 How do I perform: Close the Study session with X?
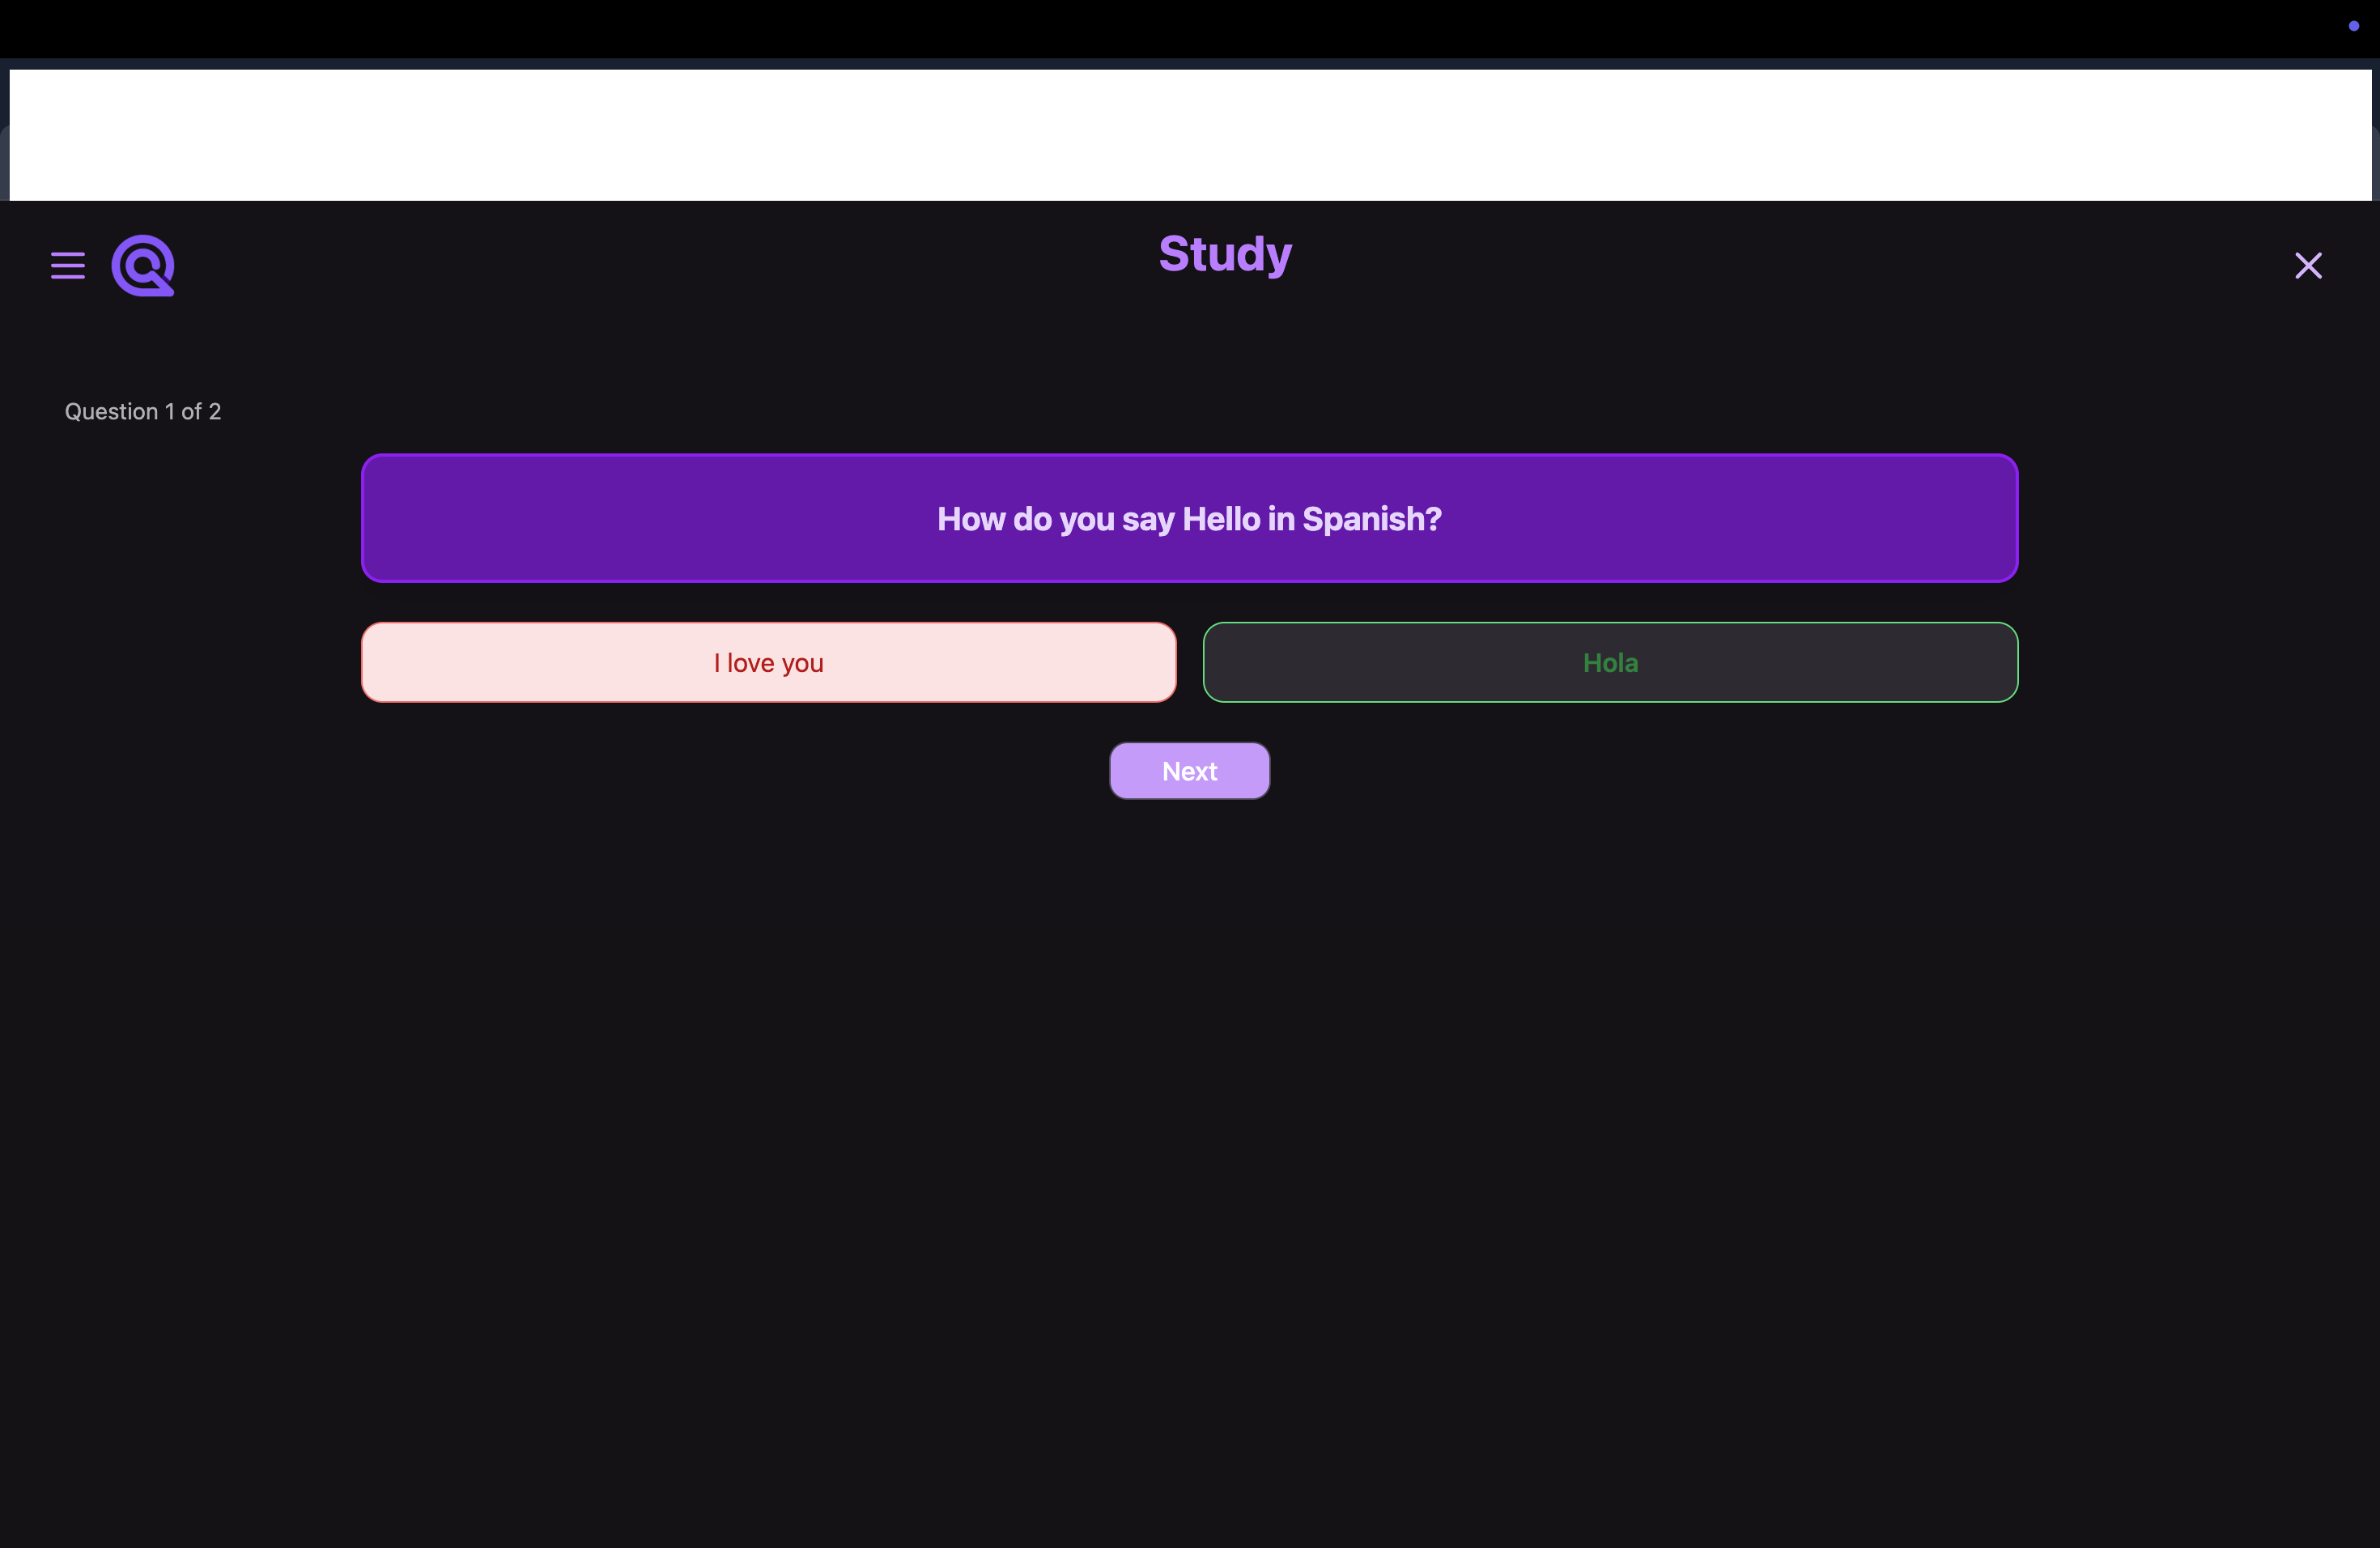click(2308, 266)
